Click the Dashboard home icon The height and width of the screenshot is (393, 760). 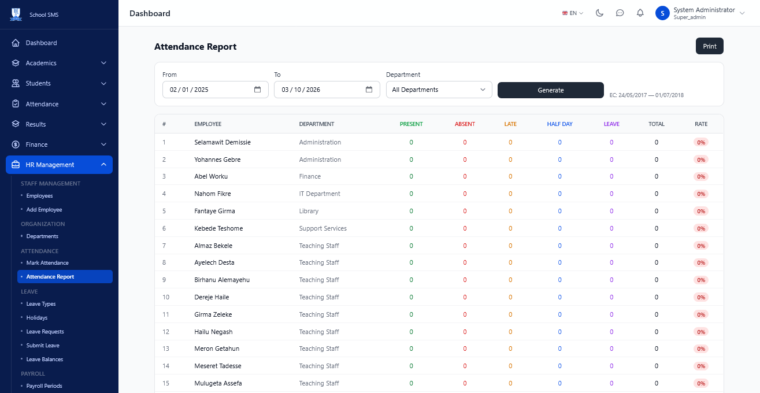(16, 43)
